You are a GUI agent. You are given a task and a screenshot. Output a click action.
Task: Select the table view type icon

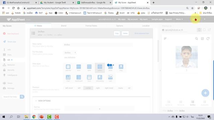(89, 67)
